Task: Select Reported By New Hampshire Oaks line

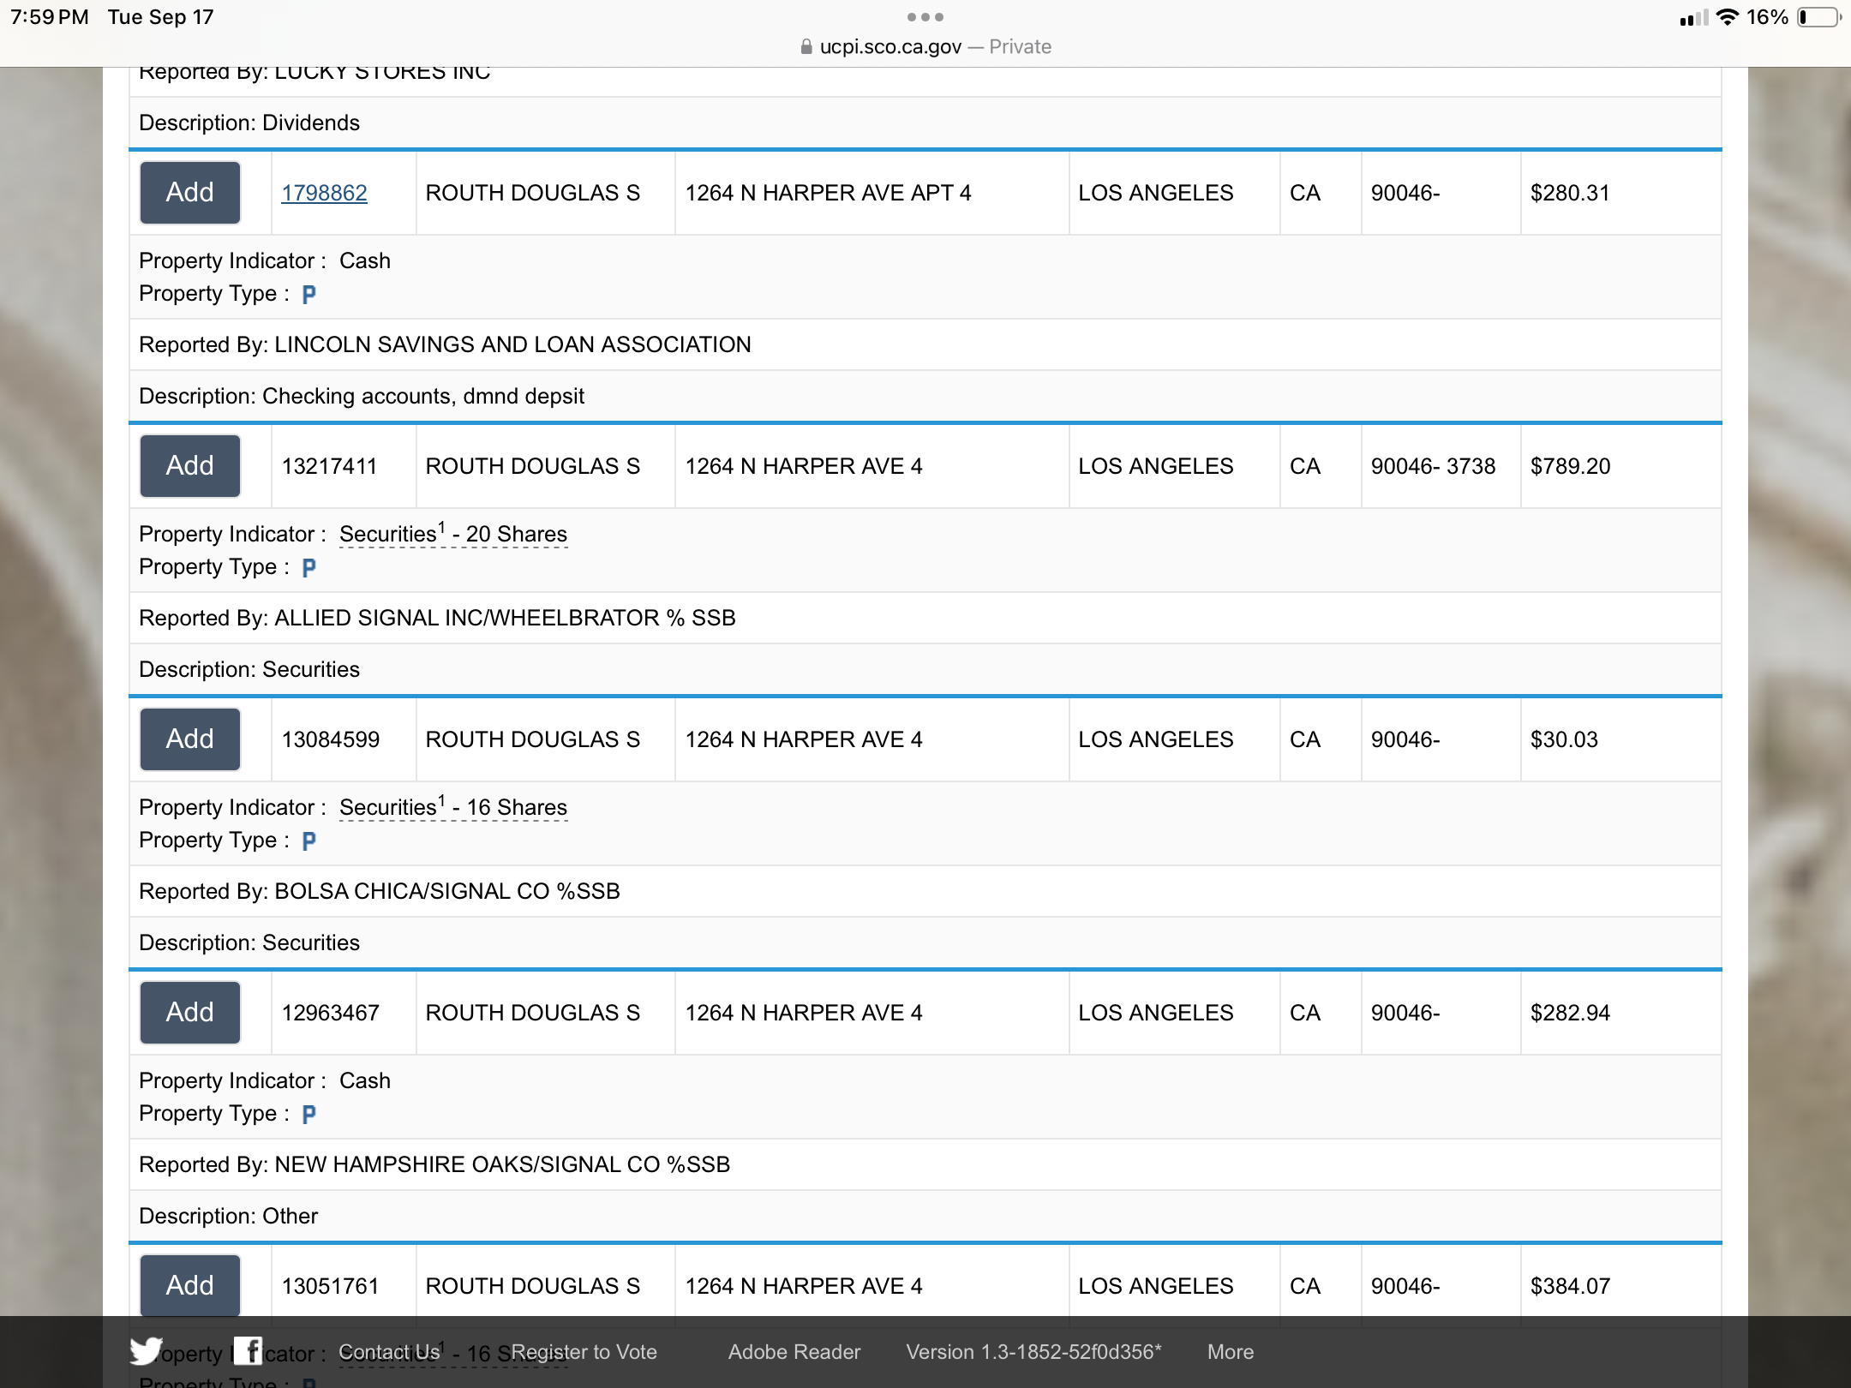Action: click(x=434, y=1164)
